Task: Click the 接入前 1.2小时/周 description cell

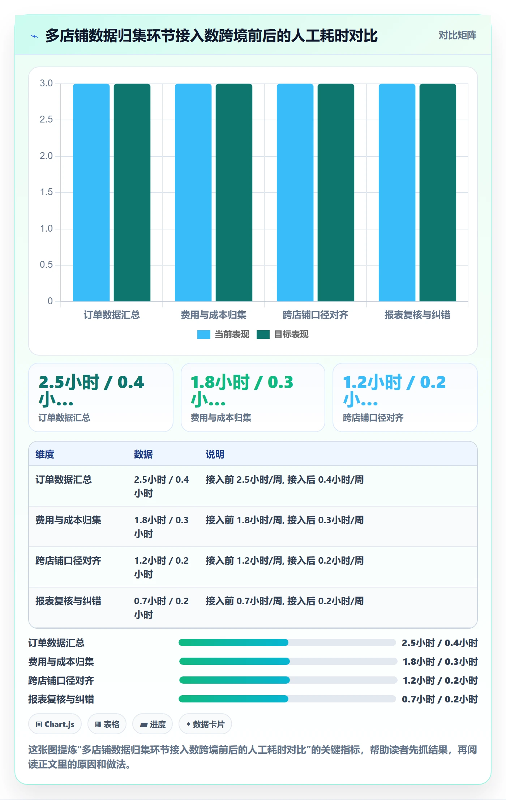Action: pos(285,560)
